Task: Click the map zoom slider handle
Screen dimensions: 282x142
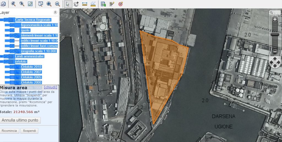Action: 275,35
